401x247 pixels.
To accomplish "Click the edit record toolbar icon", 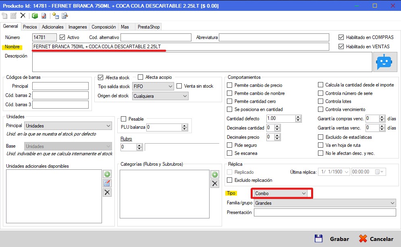I will [14, 16].
